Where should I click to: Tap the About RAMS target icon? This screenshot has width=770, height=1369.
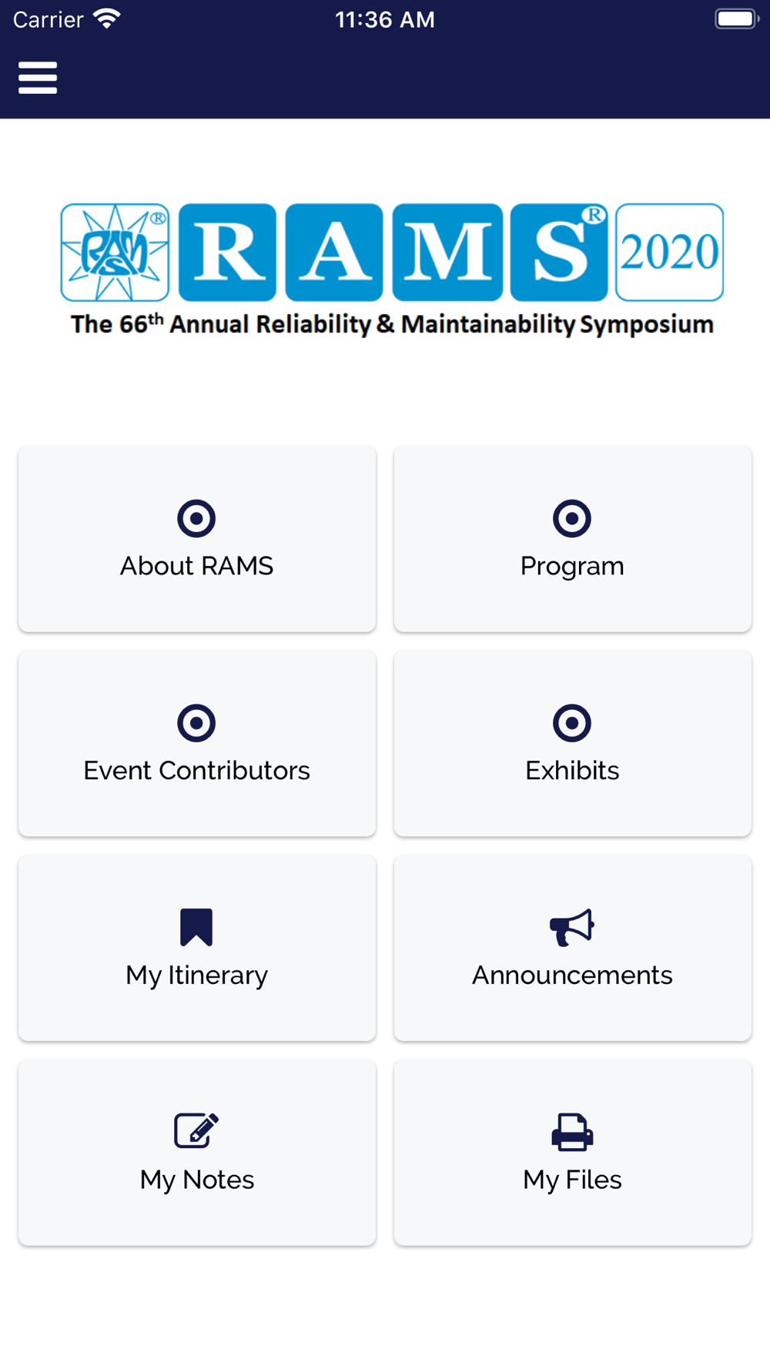pos(196,518)
